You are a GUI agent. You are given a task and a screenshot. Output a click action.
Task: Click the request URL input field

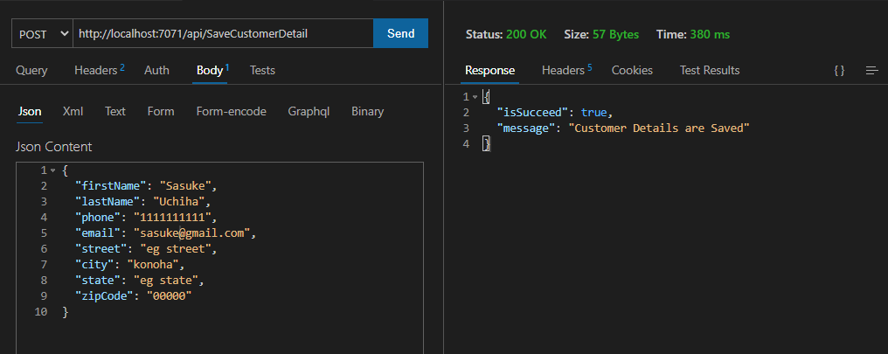pos(223,33)
